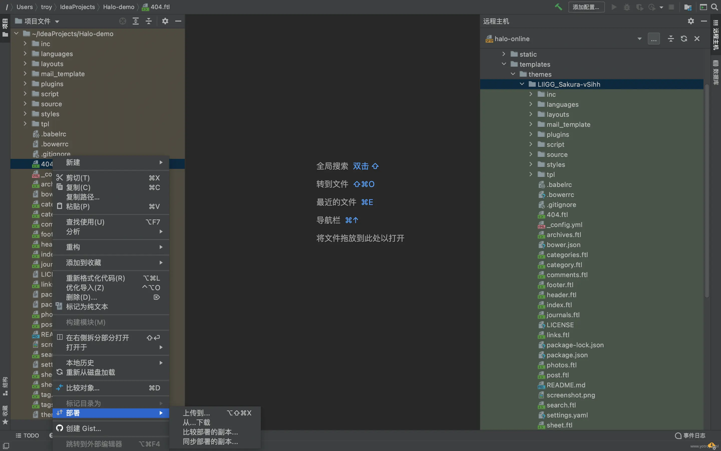Toggle tool window bars icon in bottom-left corner

(6, 446)
